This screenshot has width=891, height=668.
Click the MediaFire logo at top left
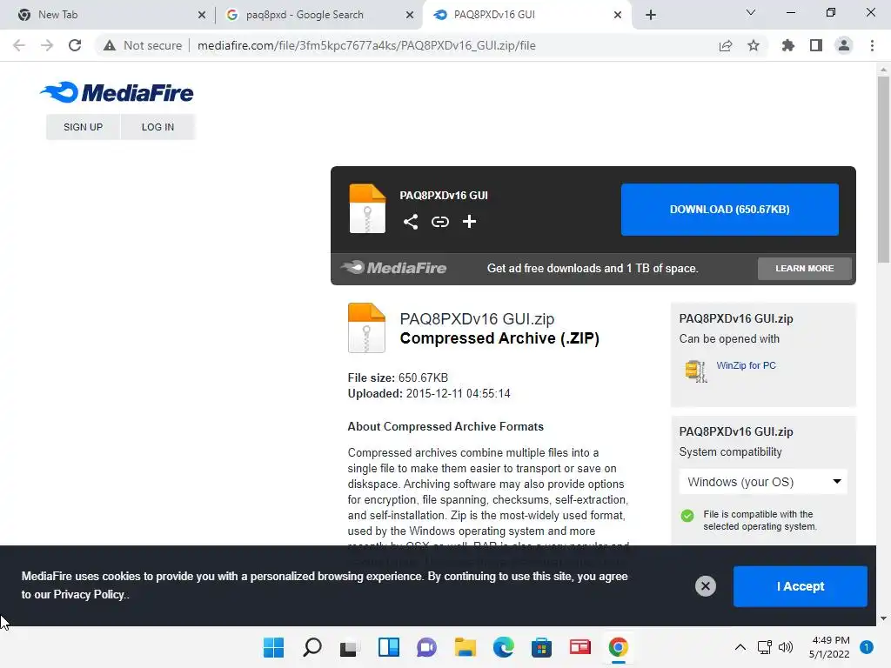[x=117, y=92]
